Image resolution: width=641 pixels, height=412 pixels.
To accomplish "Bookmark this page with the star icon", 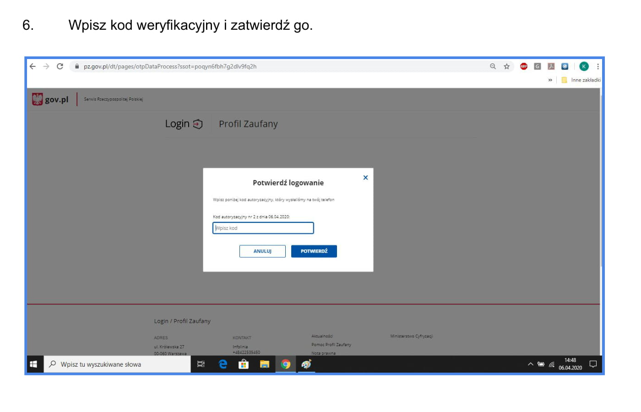I will tap(506, 66).
